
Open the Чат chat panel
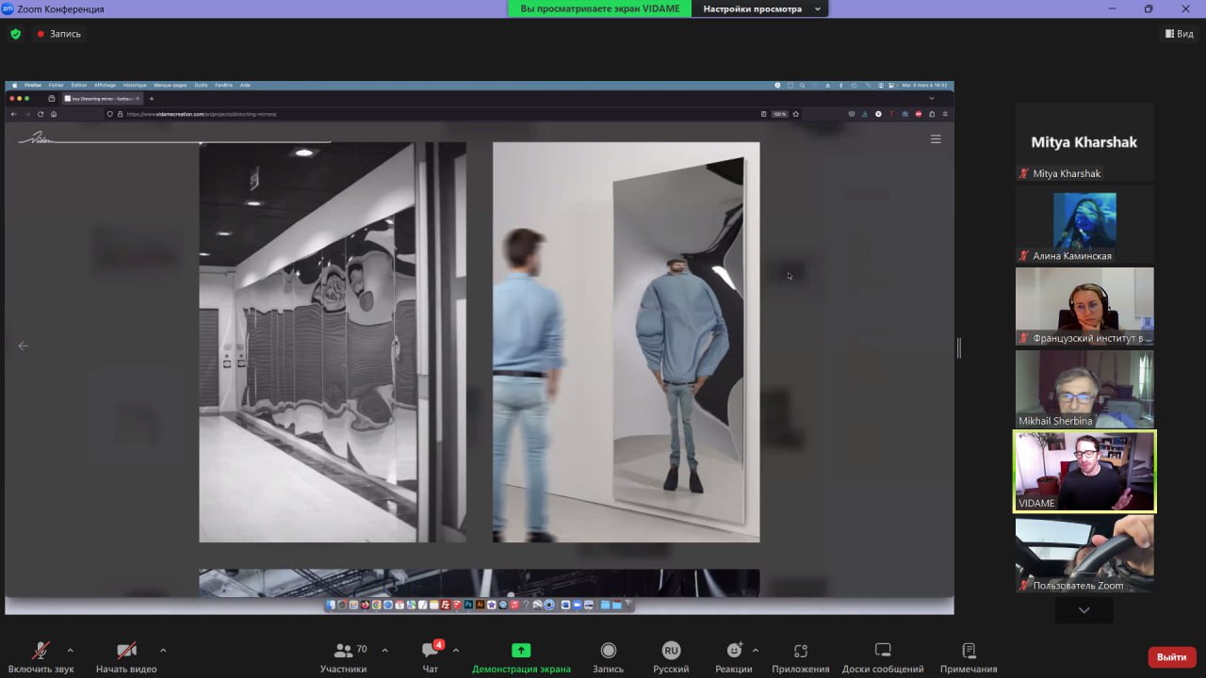point(431,656)
